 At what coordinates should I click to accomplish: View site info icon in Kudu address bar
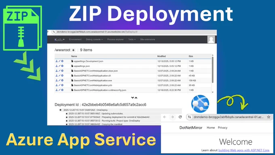click(x=54, y=32)
